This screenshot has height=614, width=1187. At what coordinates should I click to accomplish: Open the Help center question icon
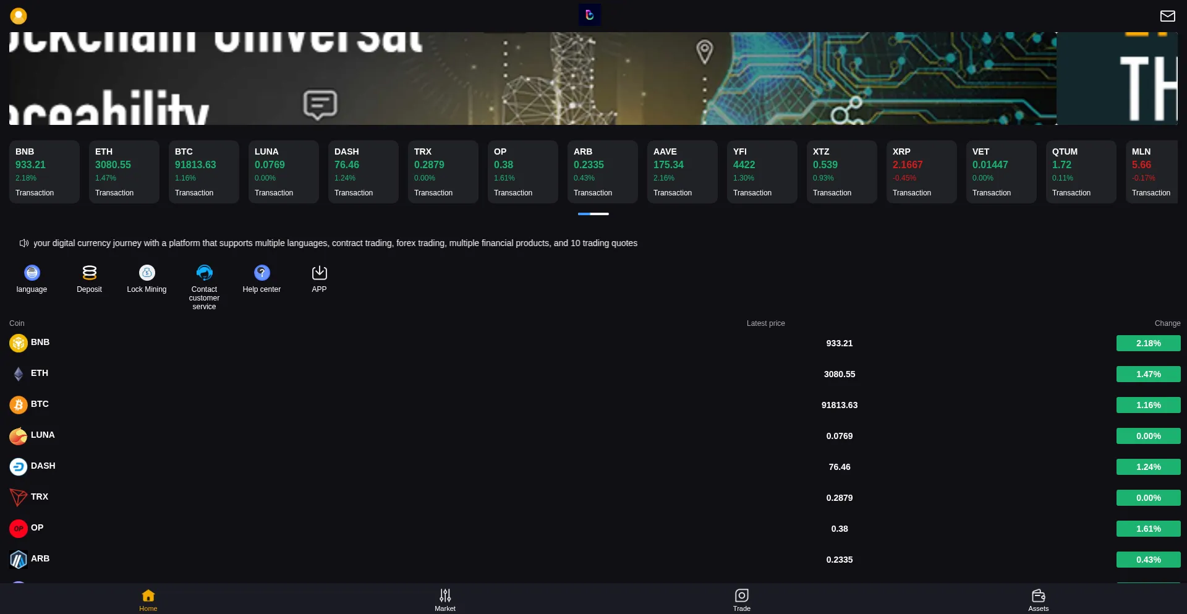click(x=262, y=273)
